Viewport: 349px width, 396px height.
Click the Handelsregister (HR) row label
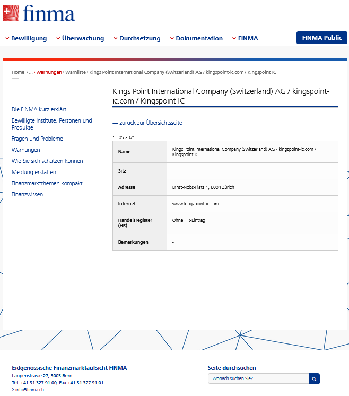point(135,223)
